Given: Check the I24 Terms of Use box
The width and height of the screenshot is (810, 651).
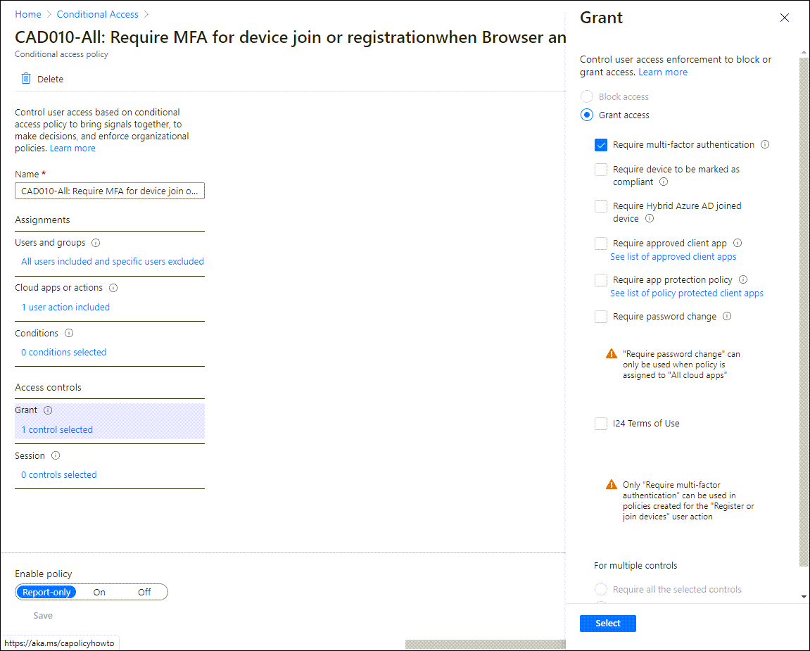Looking at the screenshot, I should 601,424.
